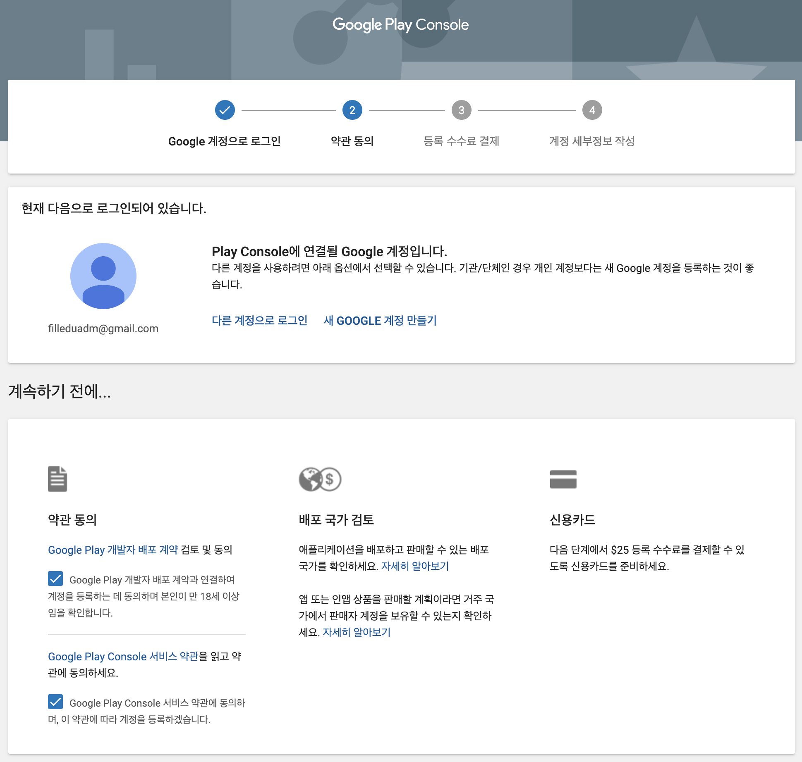
Task: Click the credit card icon
Action: (563, 479)
